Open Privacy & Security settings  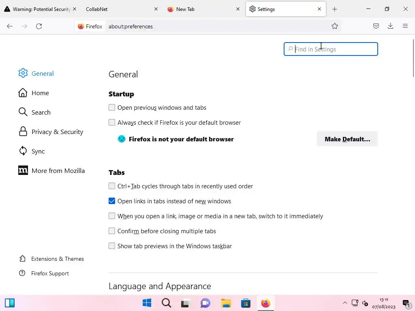(51, 132)
